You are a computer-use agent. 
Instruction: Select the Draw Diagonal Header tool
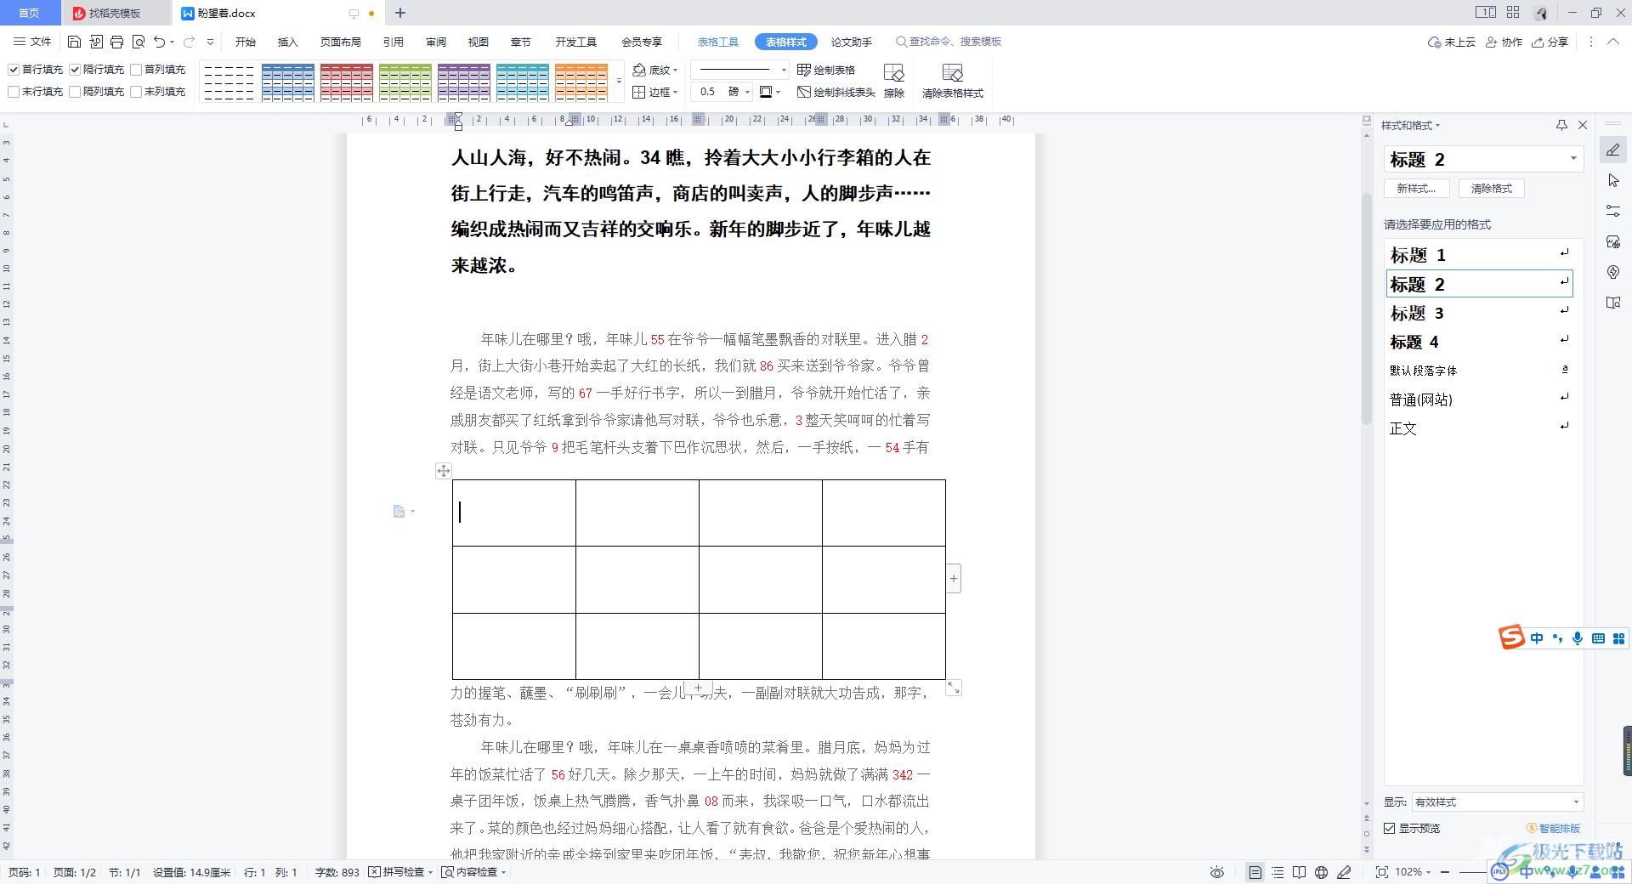click(836, 92)
